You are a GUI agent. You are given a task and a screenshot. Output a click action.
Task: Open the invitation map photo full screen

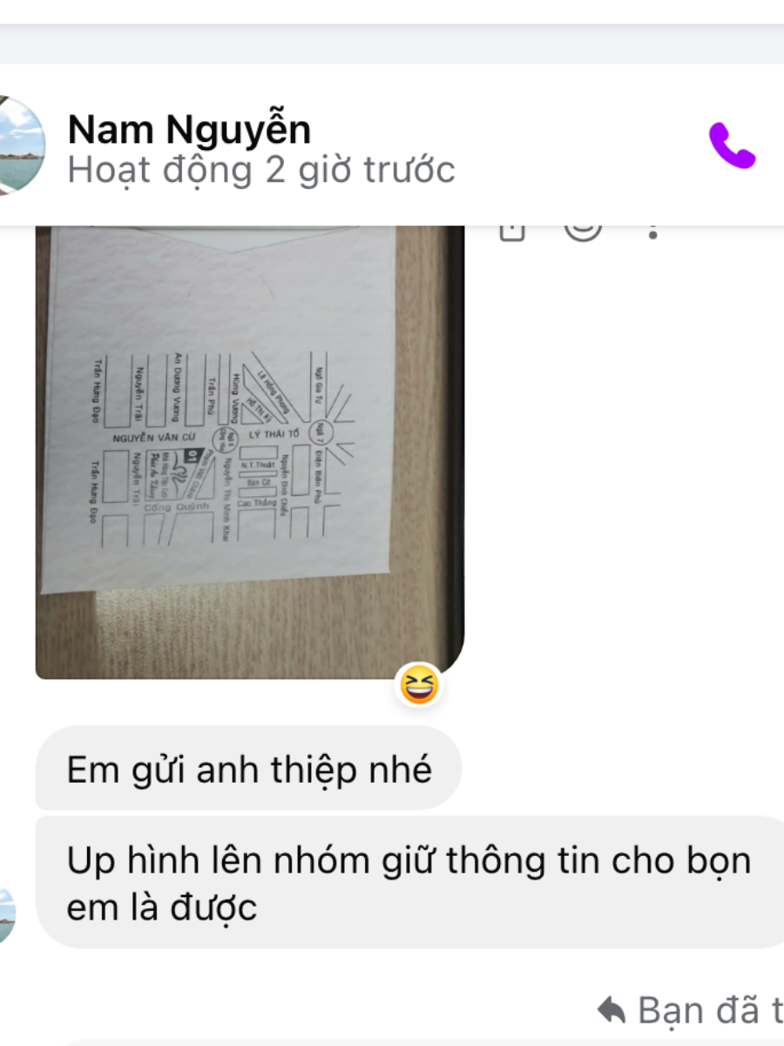249,452
